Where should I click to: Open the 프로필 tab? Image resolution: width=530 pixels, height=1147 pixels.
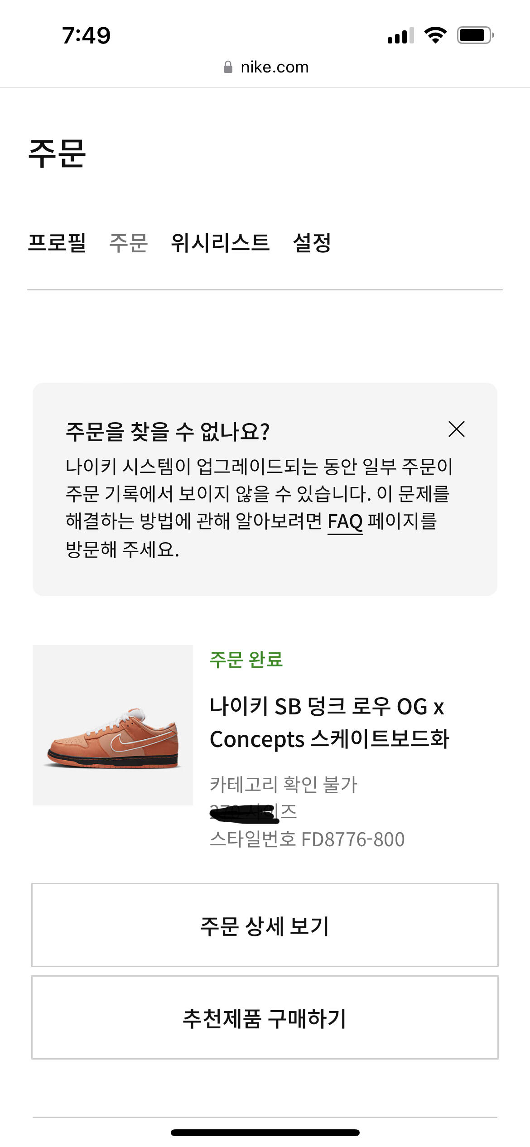(57, 242)
